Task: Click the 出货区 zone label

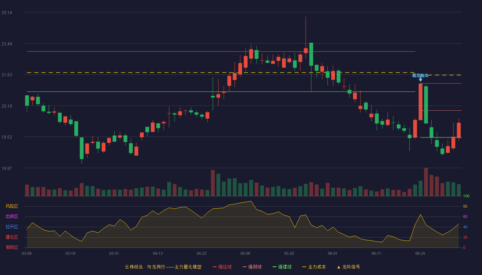Action: point(12,217)
